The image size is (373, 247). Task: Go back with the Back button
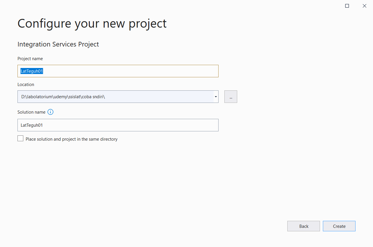coord(303,226)
